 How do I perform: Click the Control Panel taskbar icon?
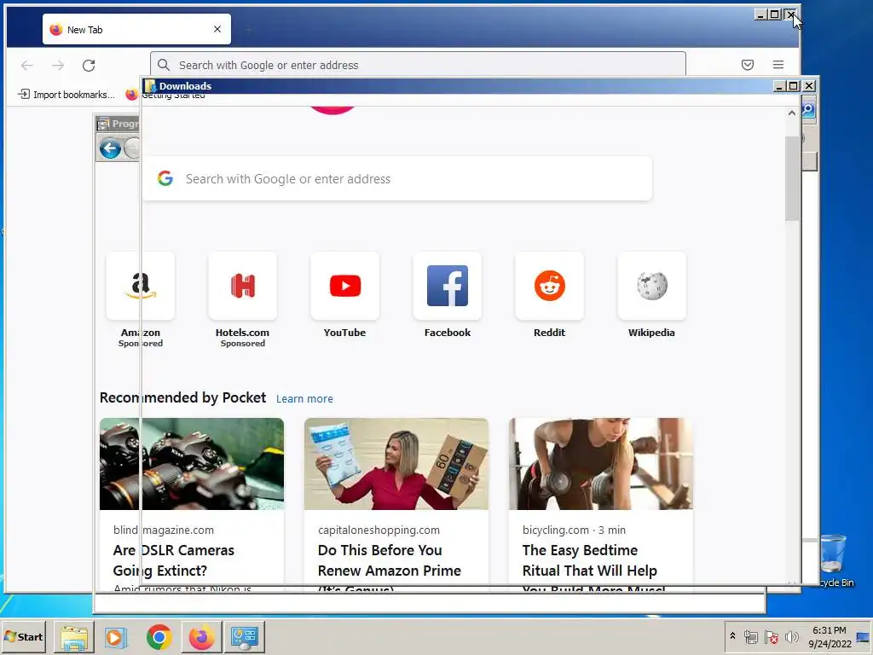point(245,637)
